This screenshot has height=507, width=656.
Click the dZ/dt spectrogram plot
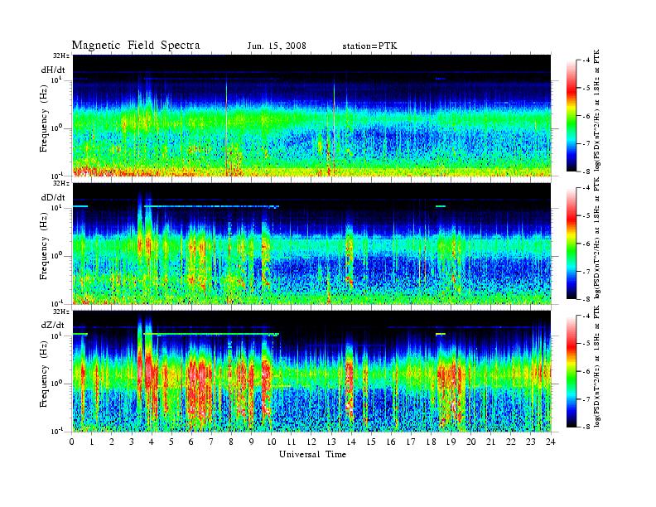tap(312, 371)
